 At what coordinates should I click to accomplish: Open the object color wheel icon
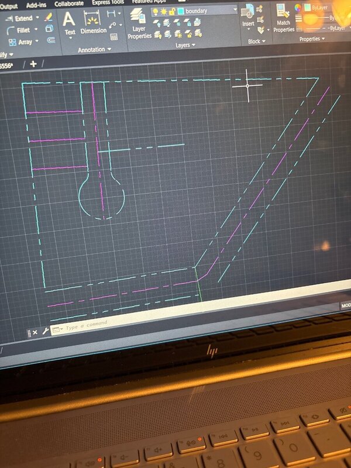pyautogui.click(x=298, y=8)
